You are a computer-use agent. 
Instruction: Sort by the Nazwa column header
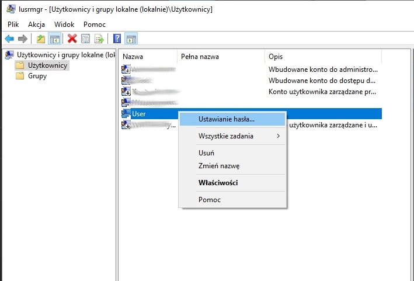click(148, 57)
